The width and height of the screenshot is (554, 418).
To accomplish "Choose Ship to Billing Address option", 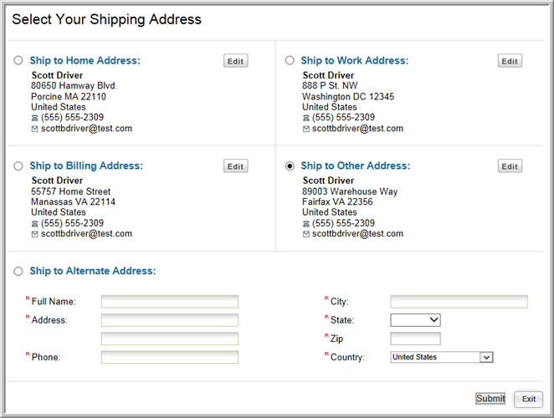I will [18, 166].
